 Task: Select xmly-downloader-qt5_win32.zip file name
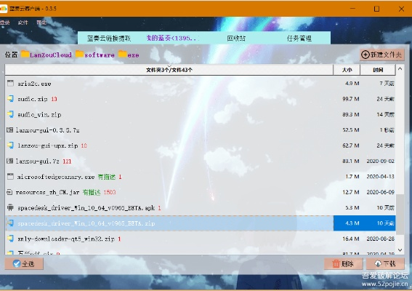(x=66, y=239)
